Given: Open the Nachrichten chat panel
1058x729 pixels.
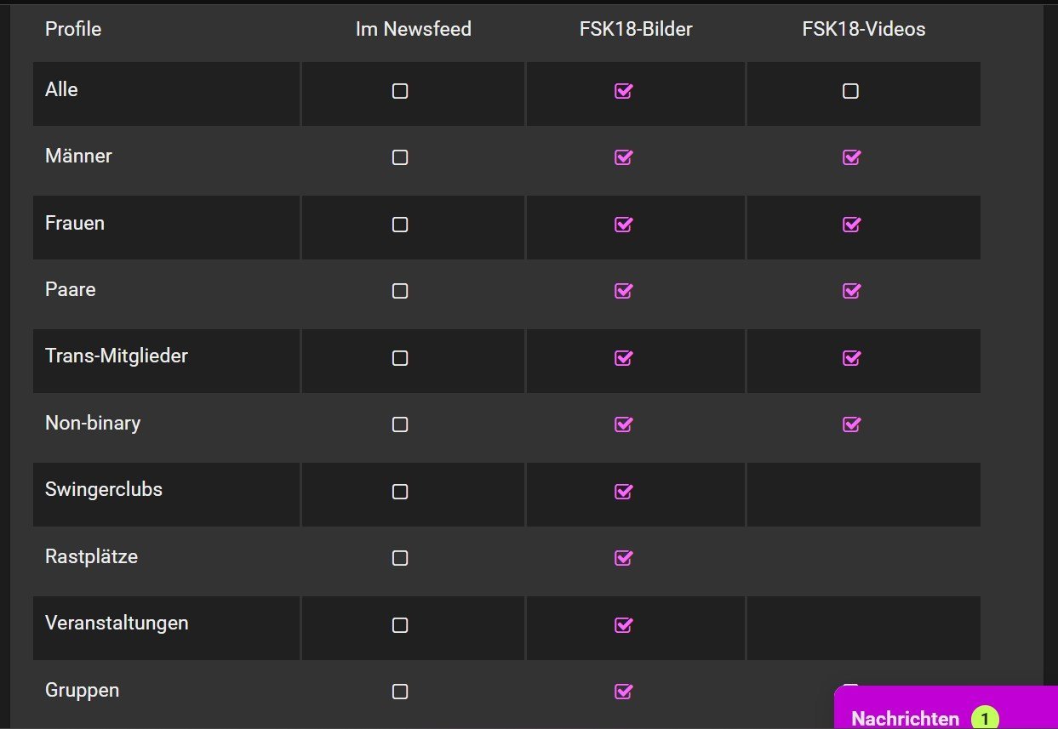Looking at the screenshot, I should click(905, 719).
